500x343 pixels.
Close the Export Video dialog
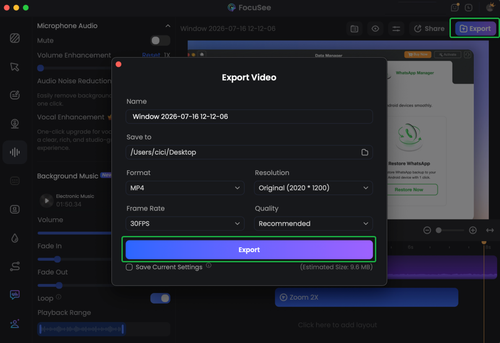pos(119,64)
